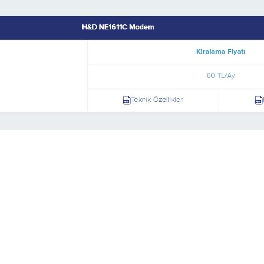Select the H&D NE1611C Modem heading
The image size is (264, 264).
118,27
